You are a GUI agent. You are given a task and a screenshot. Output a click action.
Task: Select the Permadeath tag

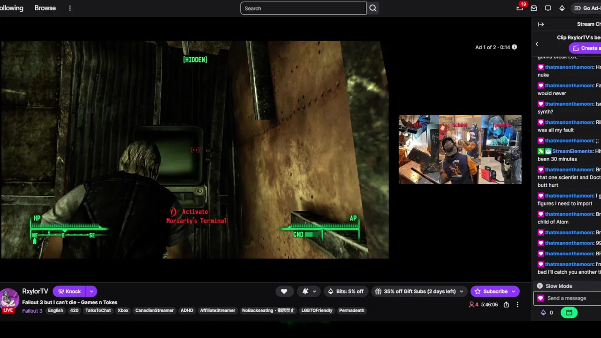[x=352, y=311]
